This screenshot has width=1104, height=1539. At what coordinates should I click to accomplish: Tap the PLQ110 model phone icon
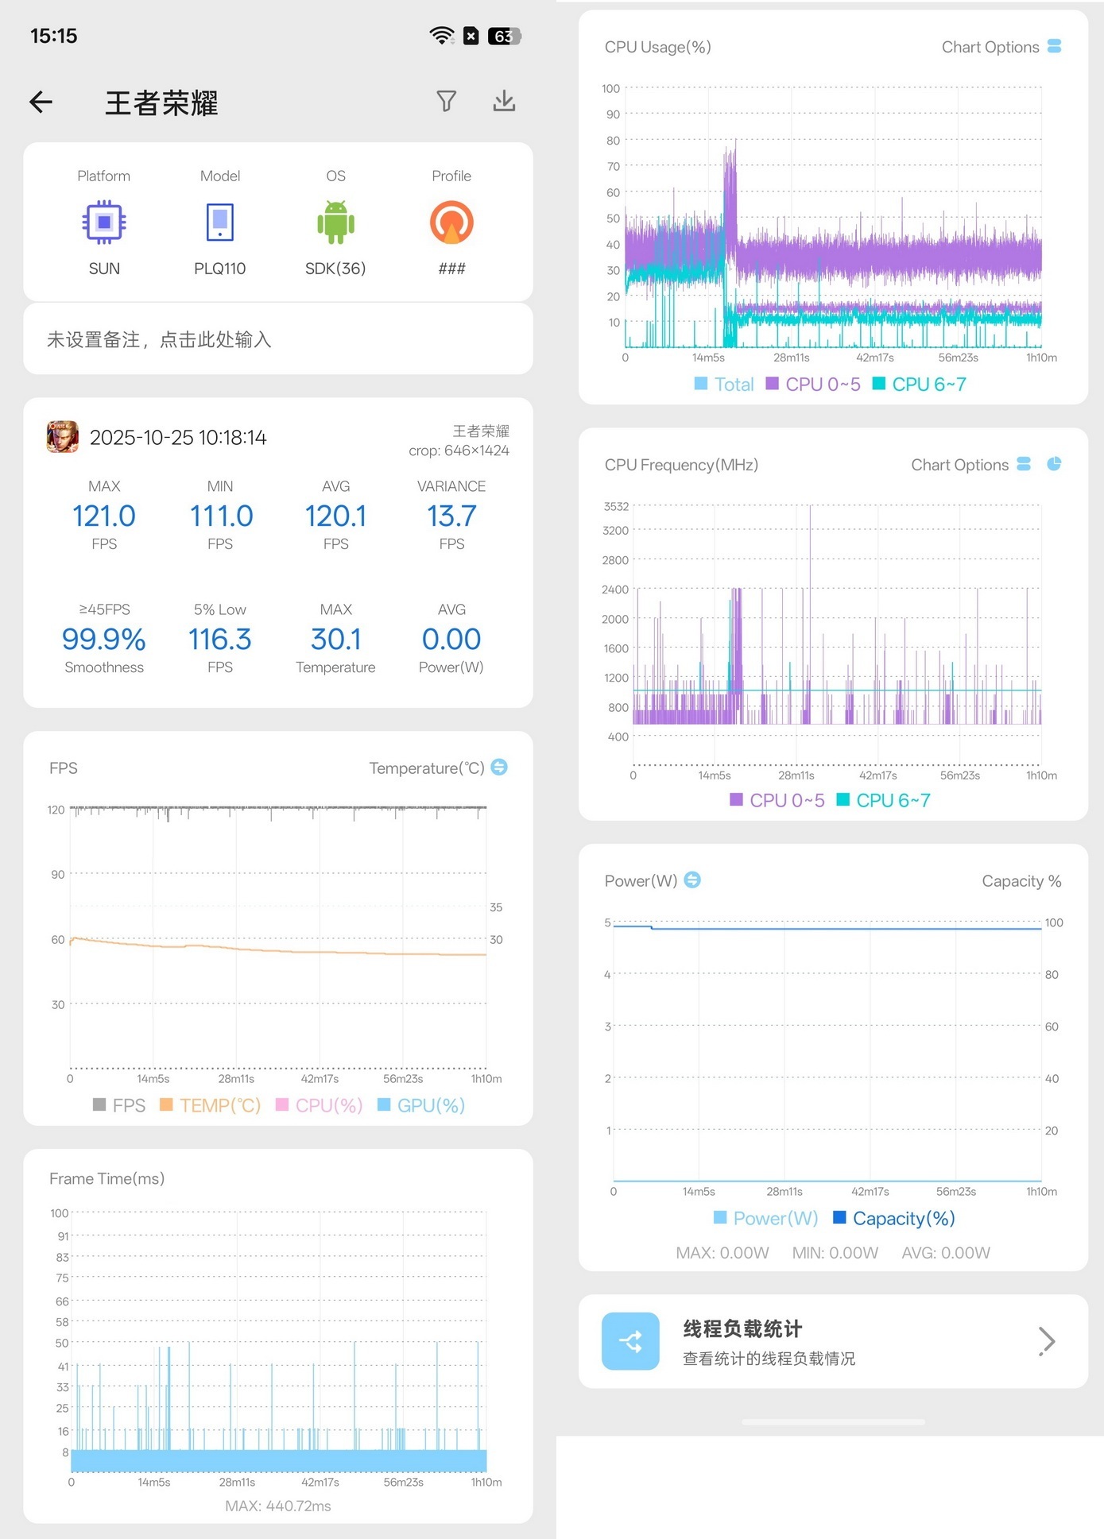click(220, 222)
